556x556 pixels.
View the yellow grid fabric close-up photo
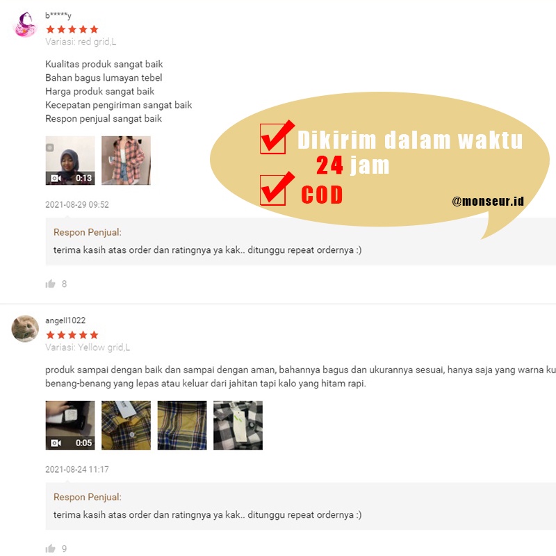pyautogui.click(x=182, y=425)
